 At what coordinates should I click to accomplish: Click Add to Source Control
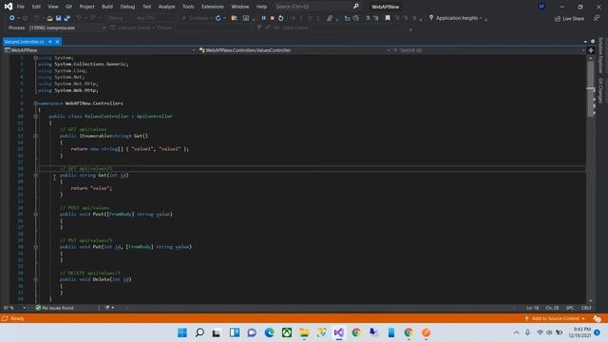click(555, 319)
